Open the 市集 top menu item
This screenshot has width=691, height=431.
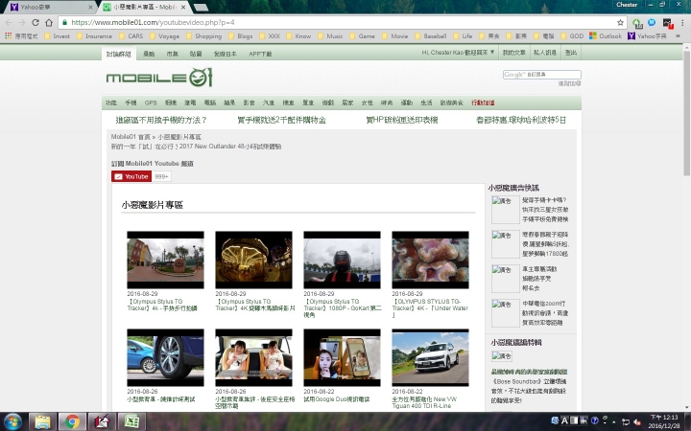(173, 54)
